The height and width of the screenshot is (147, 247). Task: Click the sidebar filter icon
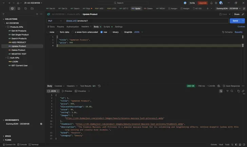4,14
